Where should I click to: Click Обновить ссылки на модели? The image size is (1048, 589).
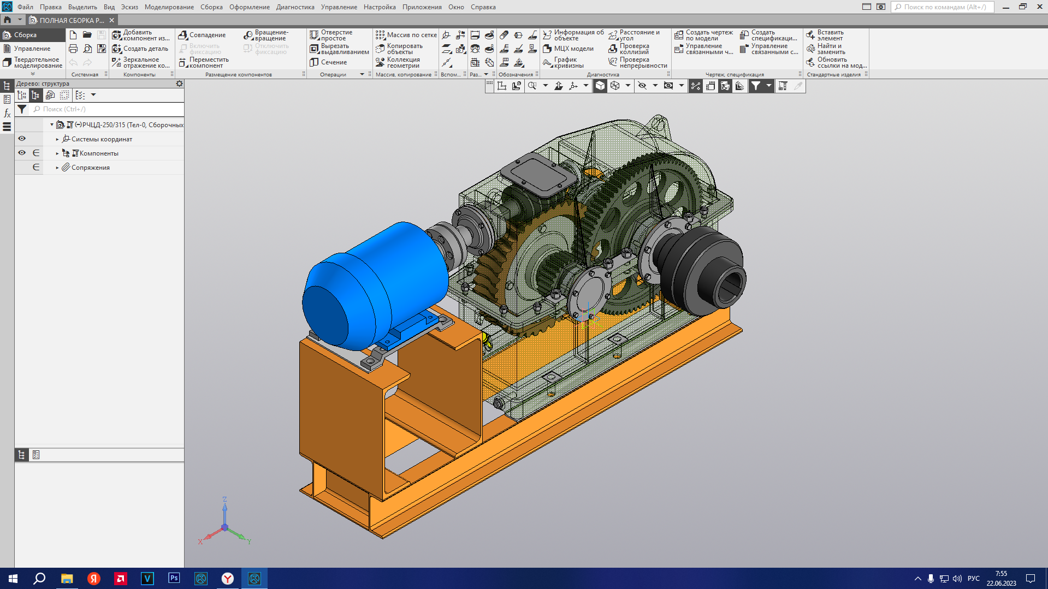tap(836, 62)
